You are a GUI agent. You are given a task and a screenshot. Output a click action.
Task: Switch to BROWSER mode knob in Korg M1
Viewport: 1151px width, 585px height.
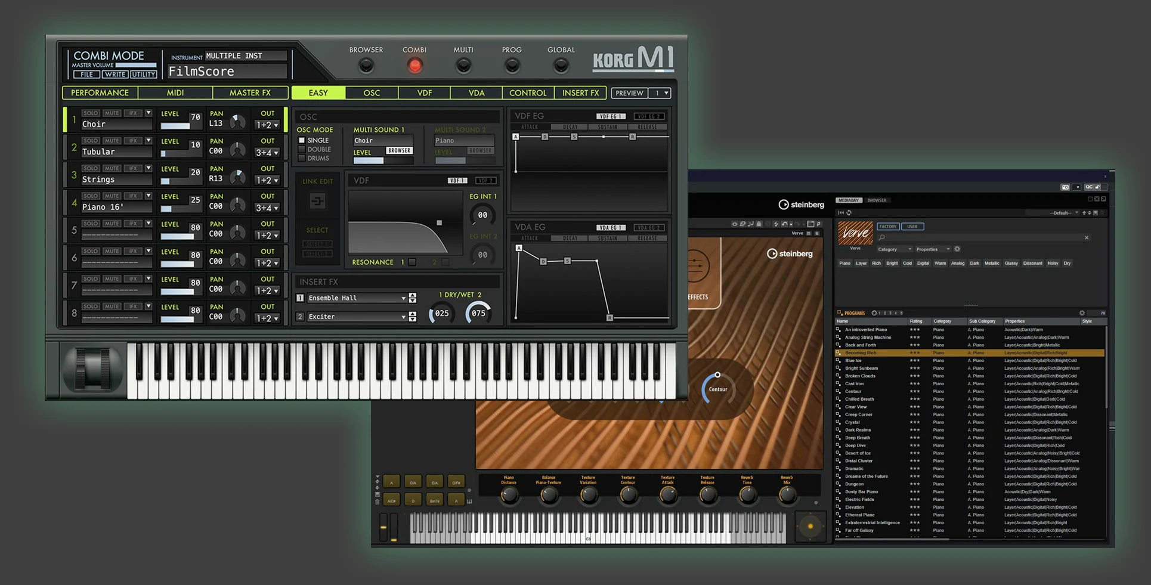click(x=366, y=66)
